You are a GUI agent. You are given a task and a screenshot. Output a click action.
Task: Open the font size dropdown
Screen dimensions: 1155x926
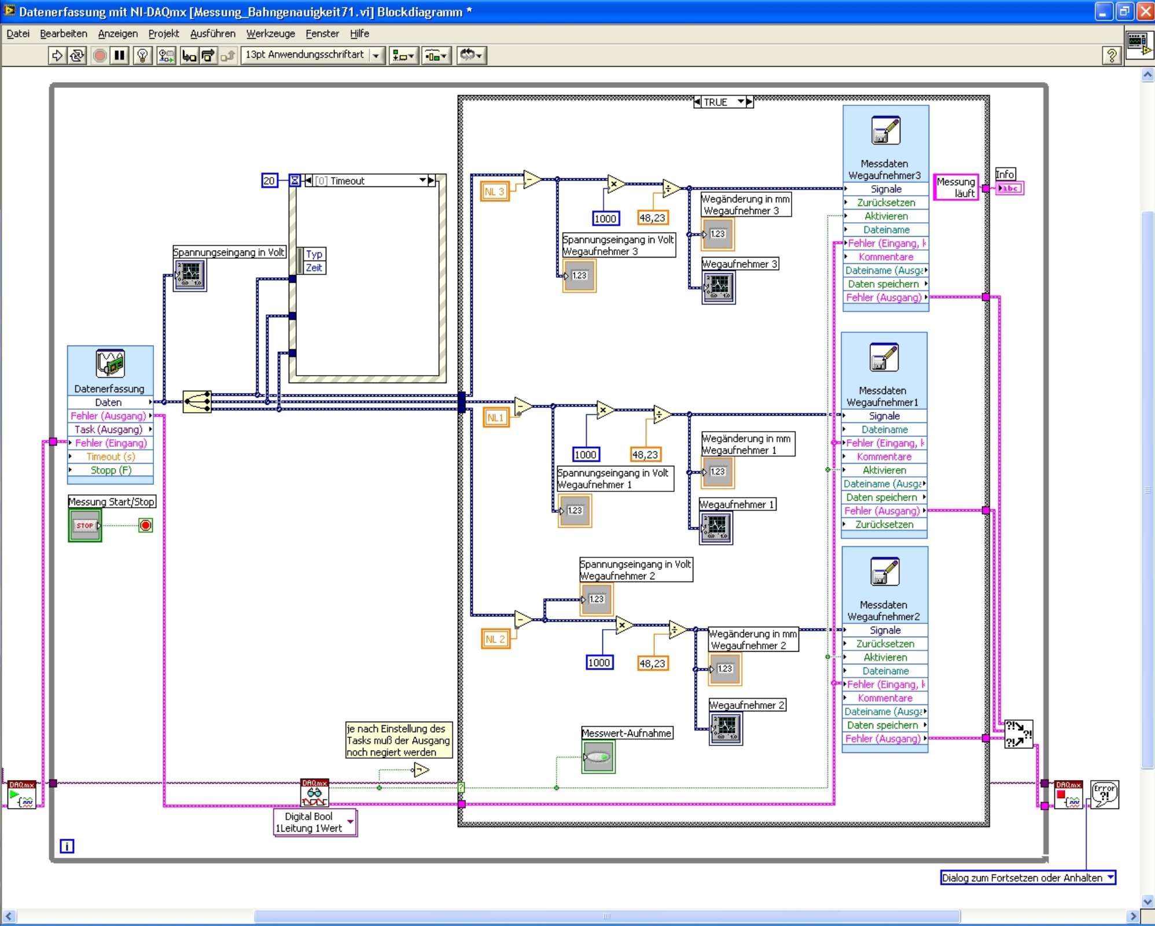point(377,56)
